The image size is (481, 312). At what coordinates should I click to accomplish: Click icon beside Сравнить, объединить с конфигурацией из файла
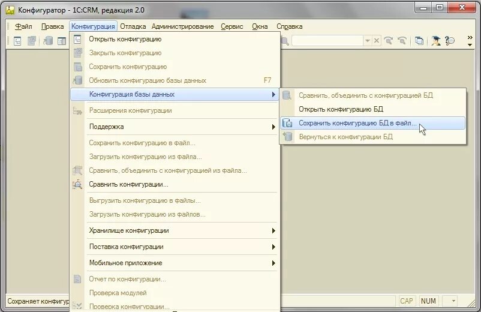[77, 170]
